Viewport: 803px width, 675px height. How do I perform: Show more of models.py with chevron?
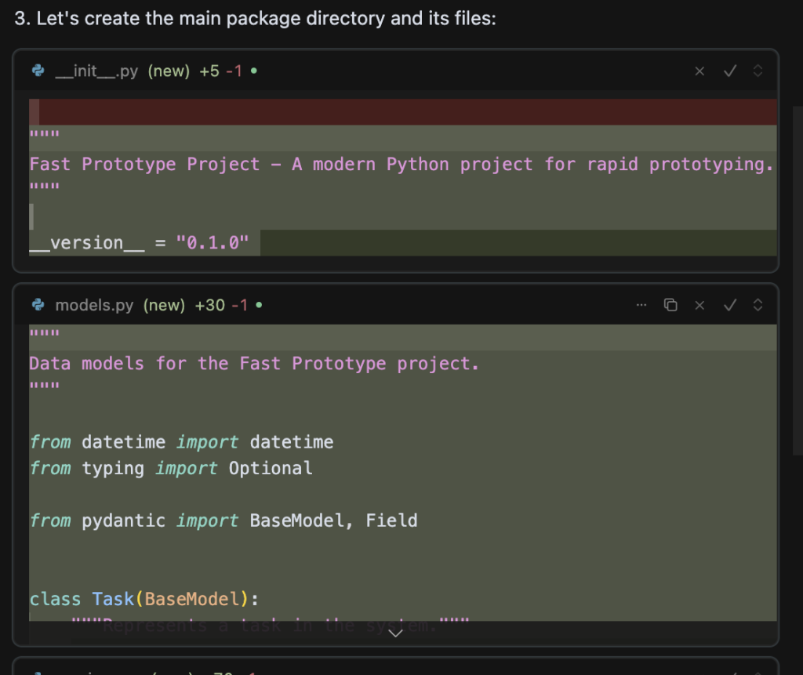point(395,633)
